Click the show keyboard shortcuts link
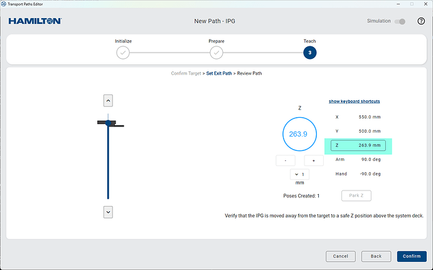 354,101
